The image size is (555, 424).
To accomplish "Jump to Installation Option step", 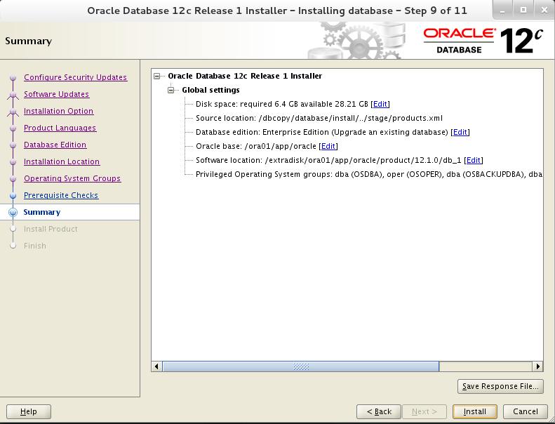I will (x=58, y=111).
